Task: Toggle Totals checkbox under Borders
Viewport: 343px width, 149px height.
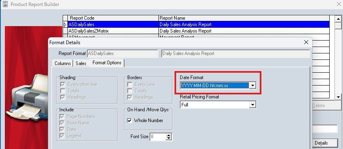Action: tap(130, 91)
